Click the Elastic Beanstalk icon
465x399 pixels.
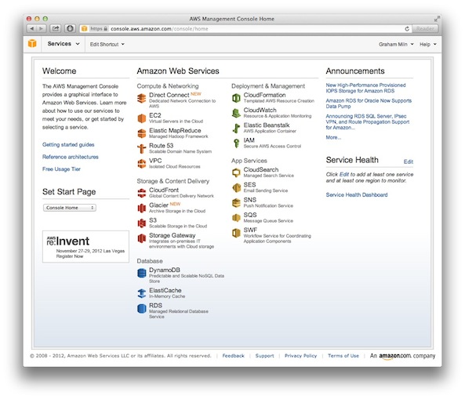(236, 128)
